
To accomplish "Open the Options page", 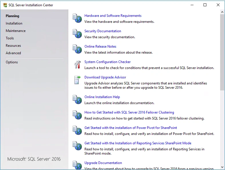I will click(x=12, y=62).
